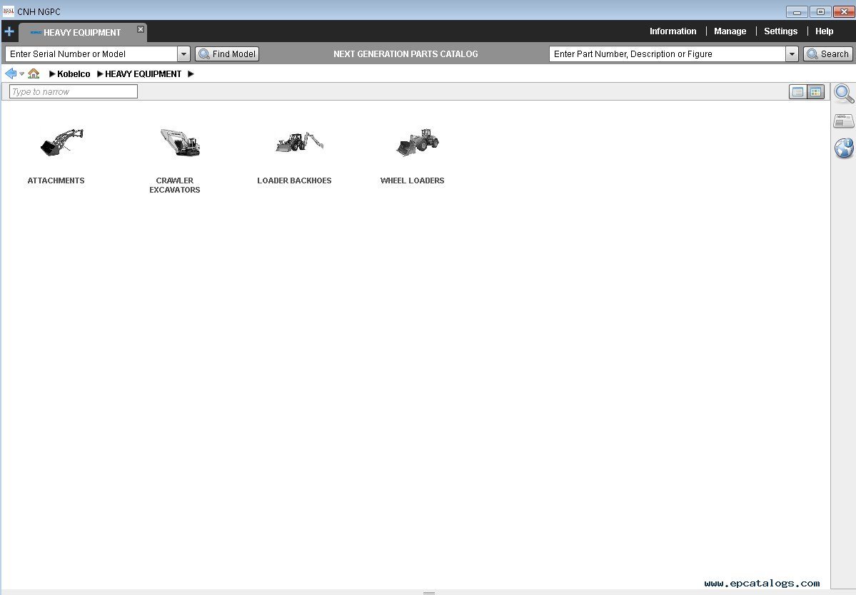856x595 pixels.
Task: Expand the serial number dropdown arrow
Action: click(x=184, y=54)
